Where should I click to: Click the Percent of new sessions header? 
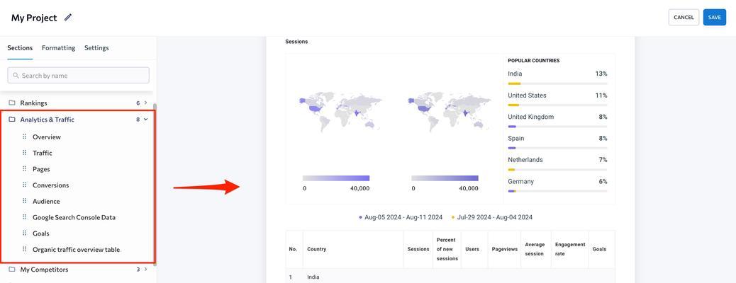pos(447,249)
